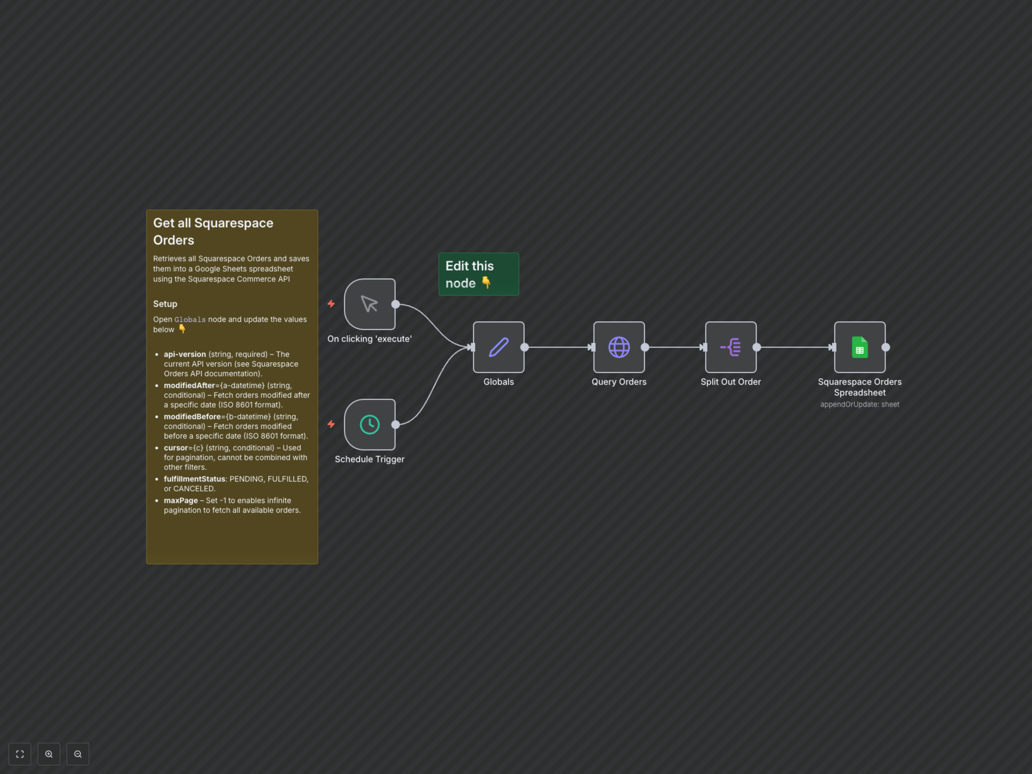Select the Schedule Trigger clock node
The image size is (1032, 774).
[370, 425]
